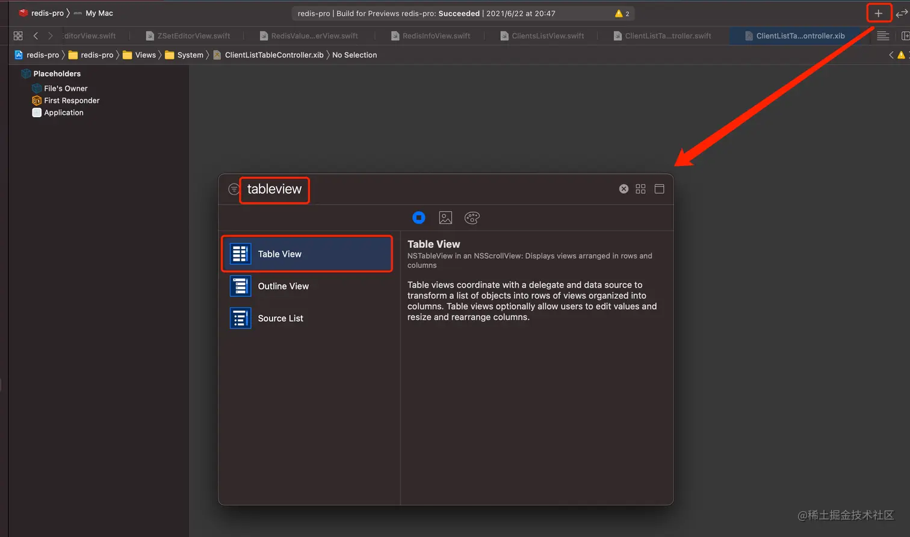Open the editor options lines menu
Image resolution: width=910 pixels, height=537 pixels.
883,36
